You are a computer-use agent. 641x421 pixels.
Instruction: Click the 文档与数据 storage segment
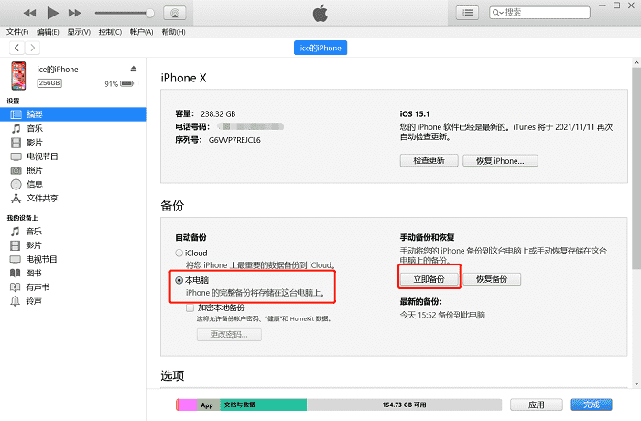click(x=264, y=405)
